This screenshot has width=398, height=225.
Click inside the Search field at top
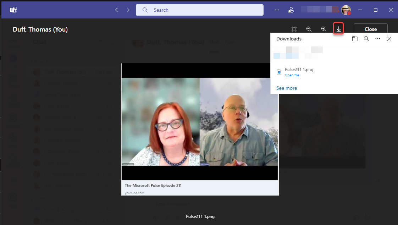(x=199, y=10)
